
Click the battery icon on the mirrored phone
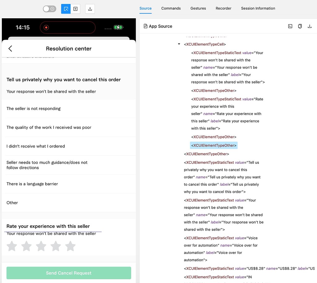(x=118, y=27)
